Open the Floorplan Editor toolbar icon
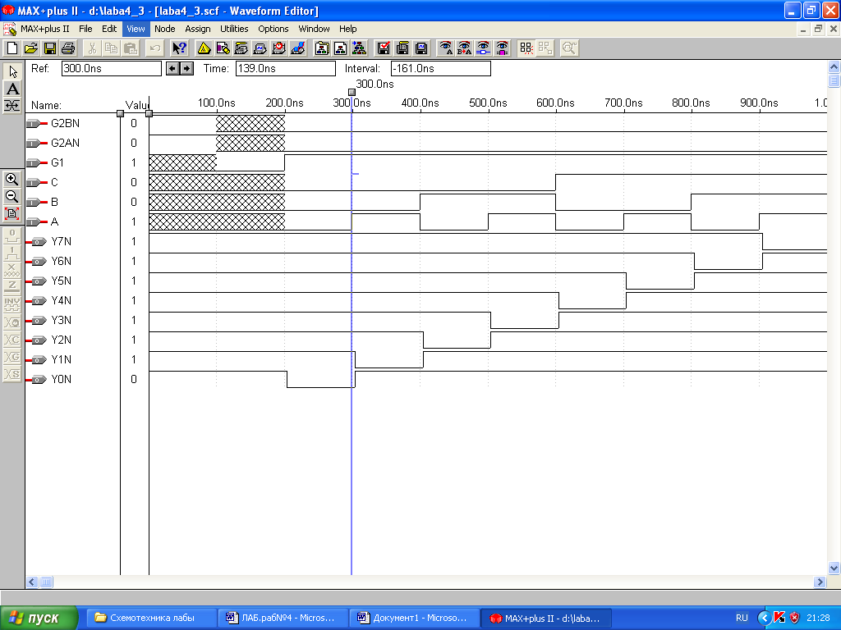This screenshot has width=841, height=630. click(223, 48)
